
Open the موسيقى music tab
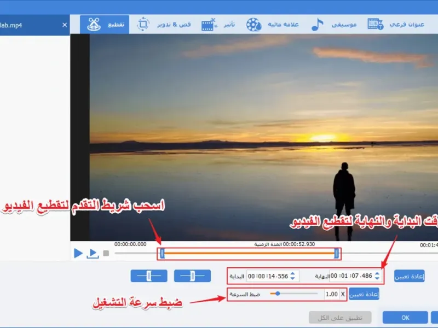click(334, 25)
